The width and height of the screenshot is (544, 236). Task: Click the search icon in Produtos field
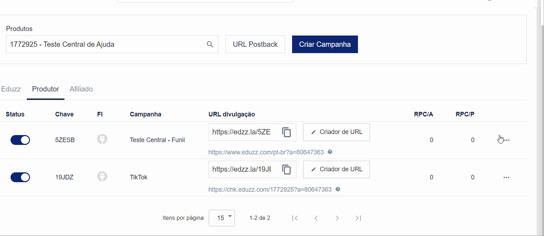[x=210, y=44]
